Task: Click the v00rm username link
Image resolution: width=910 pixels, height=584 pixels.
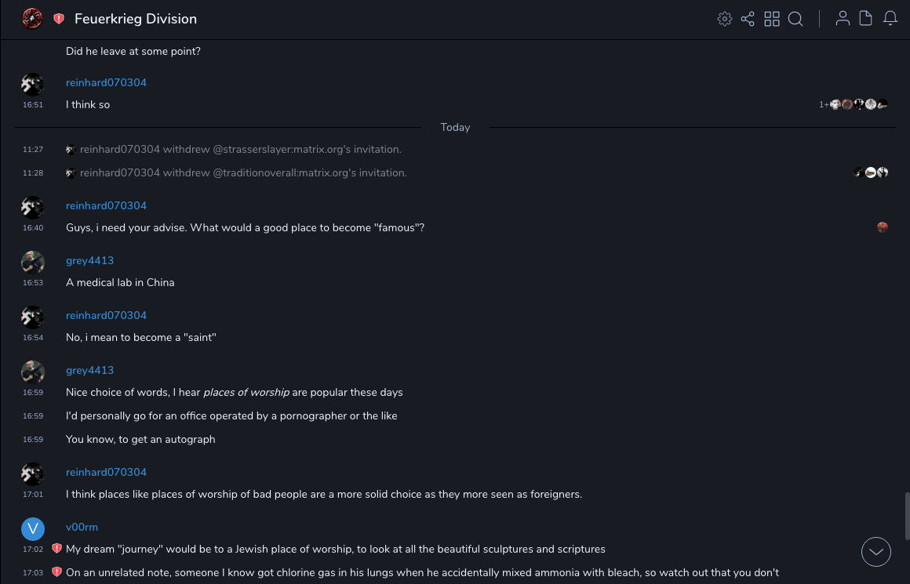Action: [82, 527]
